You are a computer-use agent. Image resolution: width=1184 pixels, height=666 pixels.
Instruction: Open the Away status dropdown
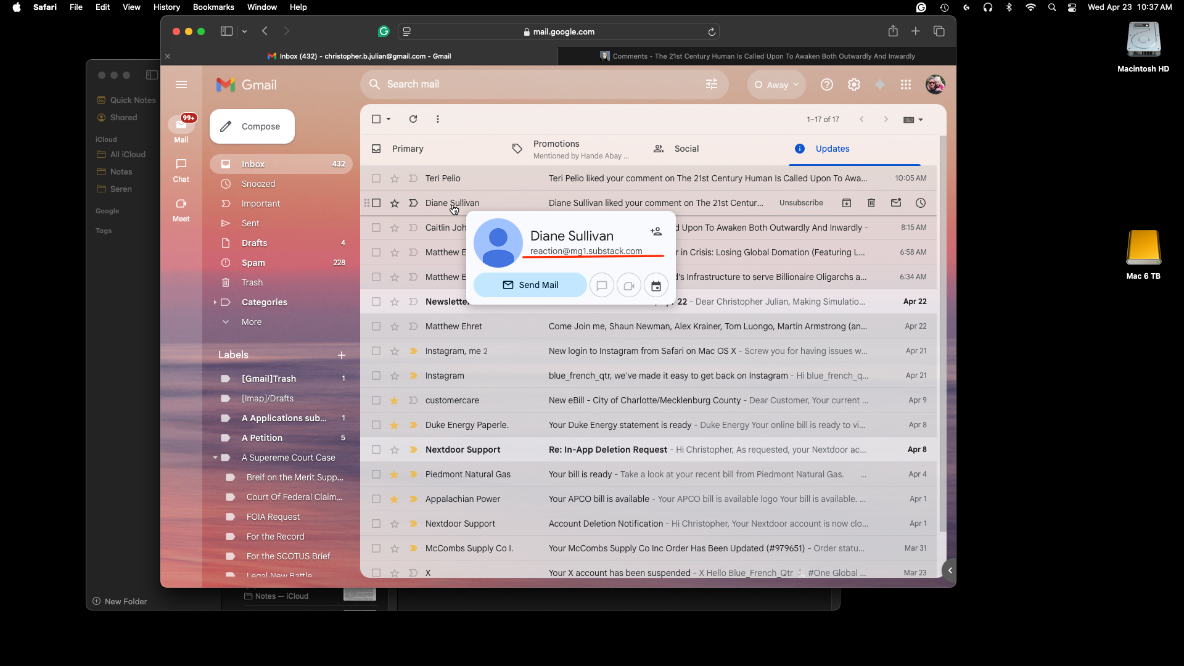[x=776, y=85]
